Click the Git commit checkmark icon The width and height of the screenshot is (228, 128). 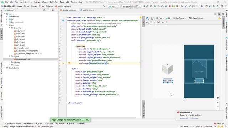pos(190,6)
